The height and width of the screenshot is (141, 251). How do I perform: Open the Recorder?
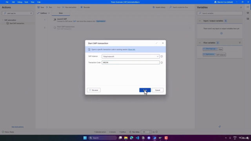[x=85, y=7]
